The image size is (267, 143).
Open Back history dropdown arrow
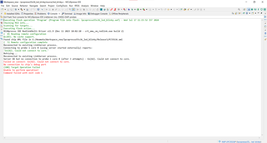click(x=171, y=10)
